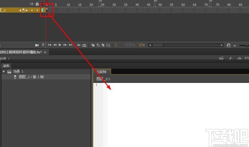The width and height of the screenshot is (249, 147).
Task: Select 场景 1 in the actions tree
Action: pos(18,71)
